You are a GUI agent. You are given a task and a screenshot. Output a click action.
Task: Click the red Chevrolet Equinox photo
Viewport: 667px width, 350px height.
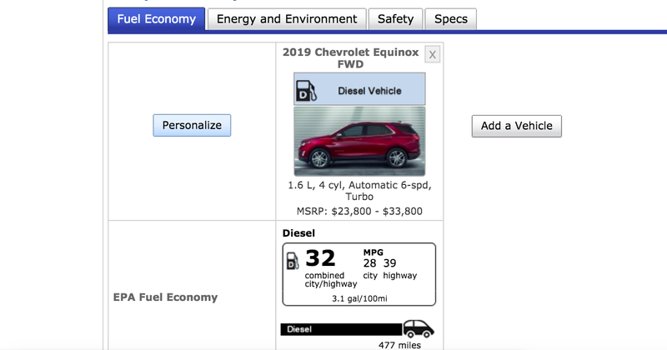pos(359,141)
